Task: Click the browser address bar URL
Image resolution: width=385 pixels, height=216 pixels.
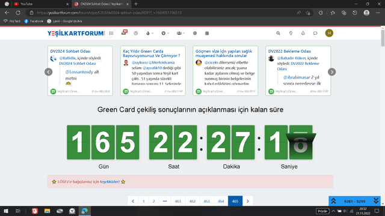Action: pos(109,13)
